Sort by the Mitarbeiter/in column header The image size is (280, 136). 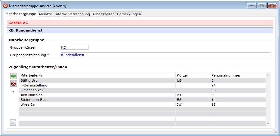click(97, 75)
